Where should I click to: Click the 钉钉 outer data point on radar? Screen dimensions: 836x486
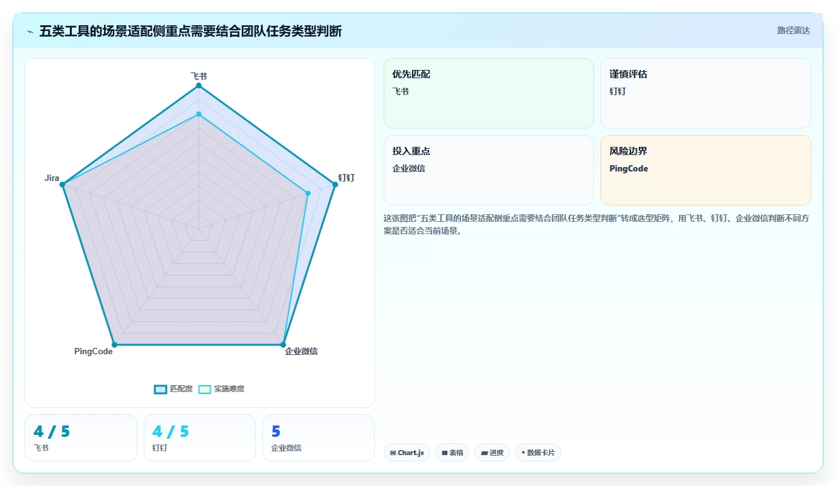pos(335,185)
